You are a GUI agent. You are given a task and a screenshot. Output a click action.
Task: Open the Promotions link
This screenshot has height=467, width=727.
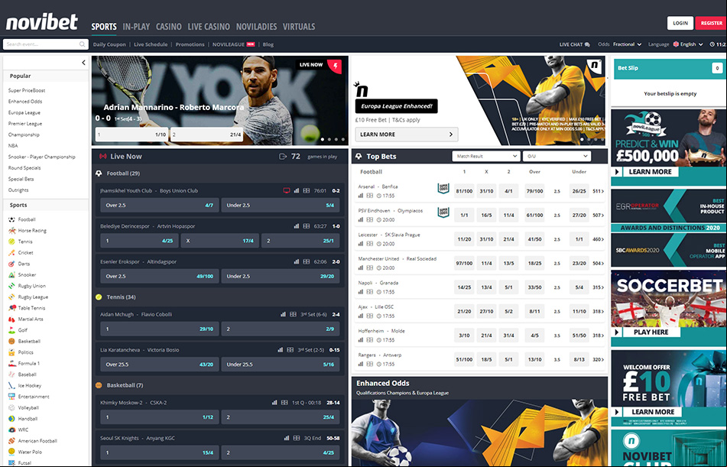coord(190,44)
